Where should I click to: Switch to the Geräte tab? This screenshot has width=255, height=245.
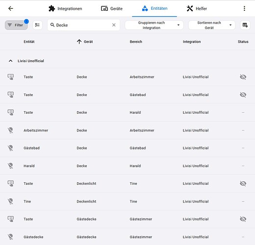coord(112,8)
